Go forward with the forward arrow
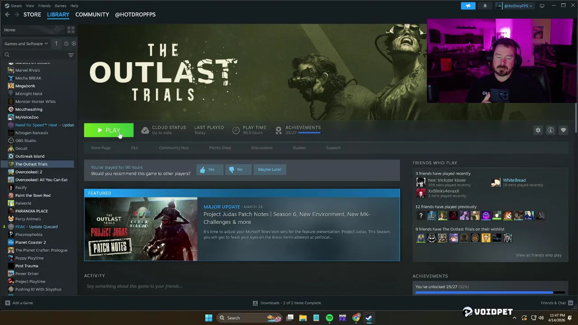This screenshot has height=325, width=578. click(17, 14)
